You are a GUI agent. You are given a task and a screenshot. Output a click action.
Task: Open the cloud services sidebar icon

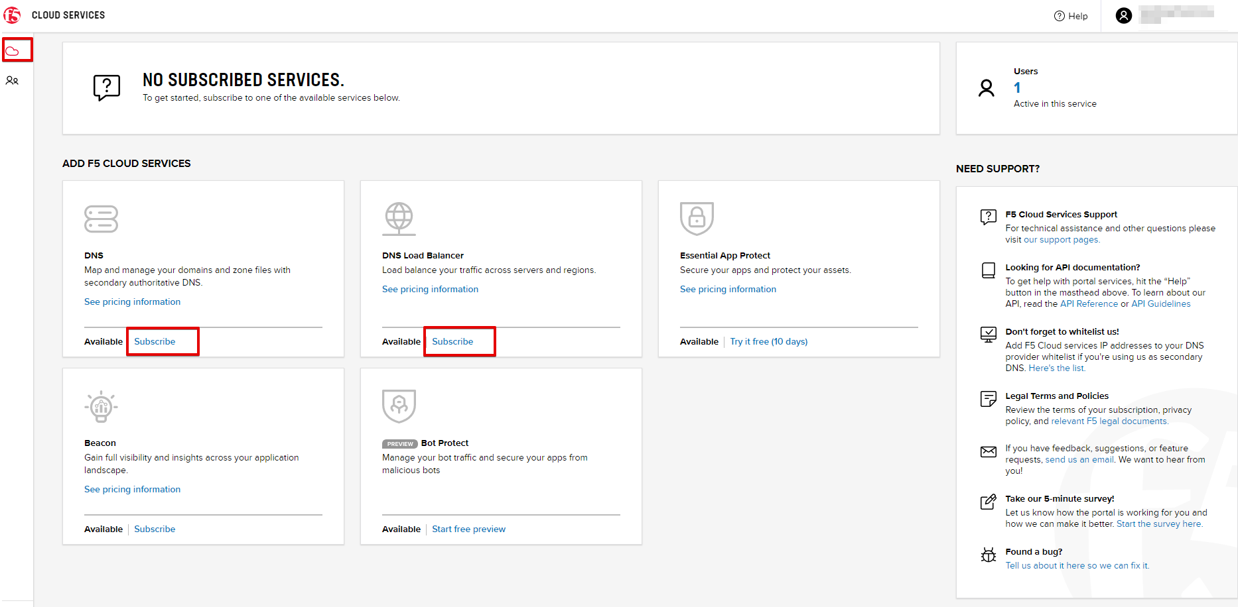[x=12, y=51]
